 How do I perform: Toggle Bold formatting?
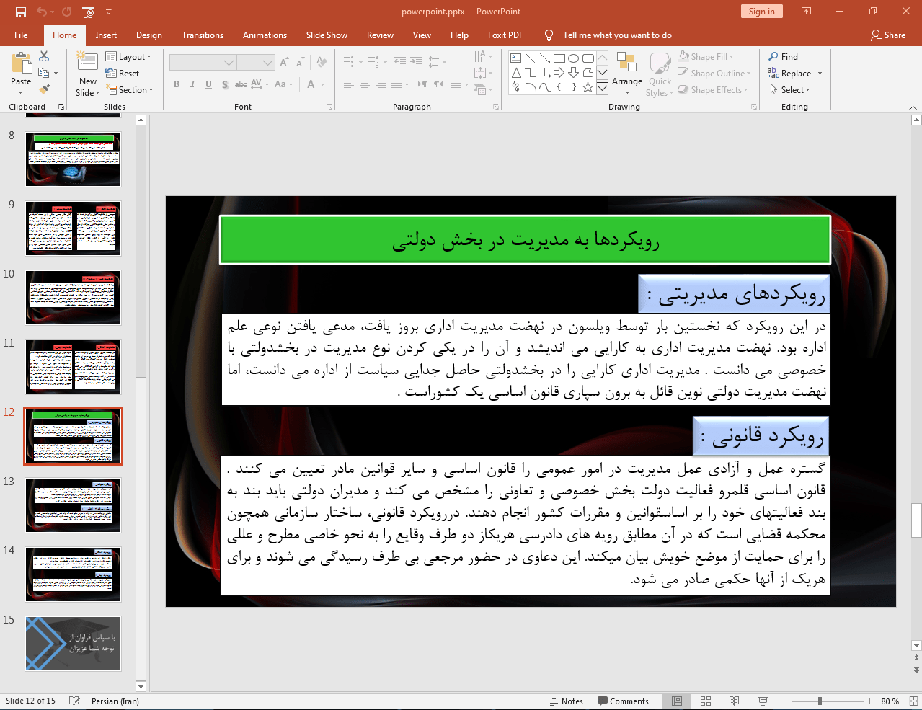click(177, 84)
